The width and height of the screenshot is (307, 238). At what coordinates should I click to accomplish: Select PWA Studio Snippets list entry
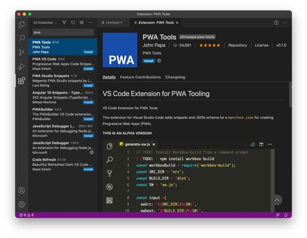63,81
